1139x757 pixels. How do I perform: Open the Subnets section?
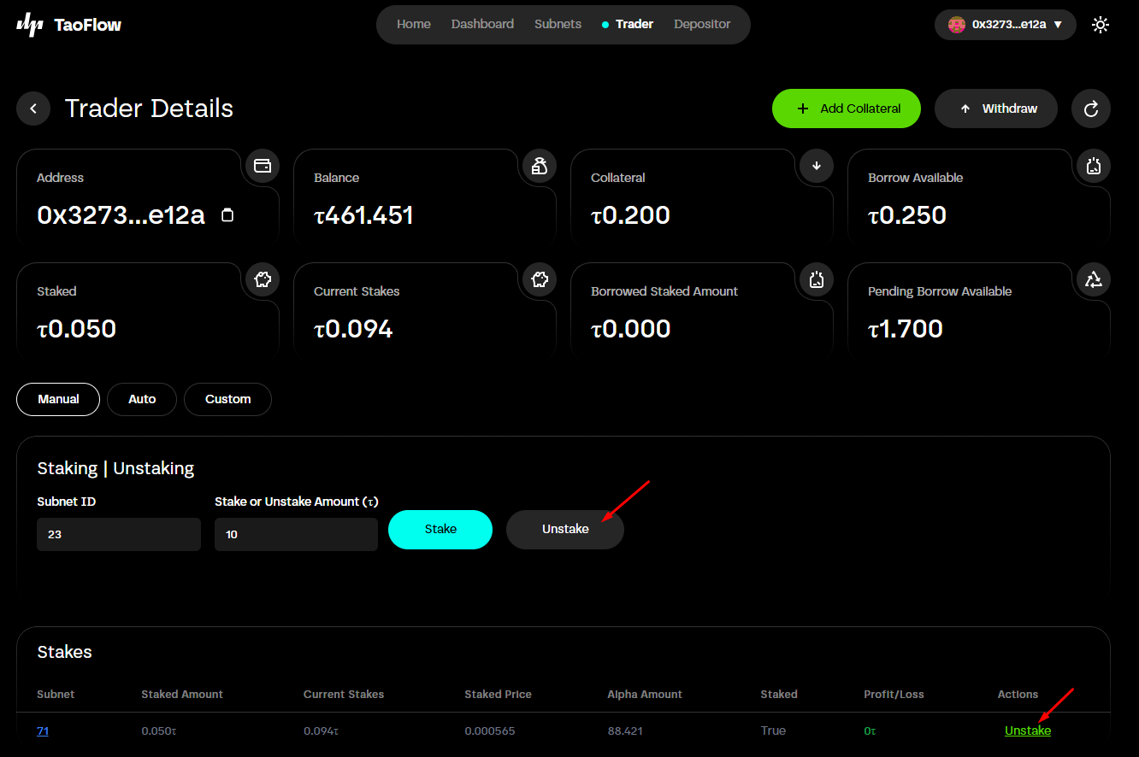click(x=558, y=24)
